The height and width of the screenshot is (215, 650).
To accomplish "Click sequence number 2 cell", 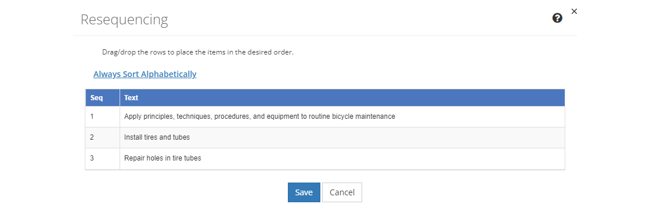I will click(x=102, y=137).
